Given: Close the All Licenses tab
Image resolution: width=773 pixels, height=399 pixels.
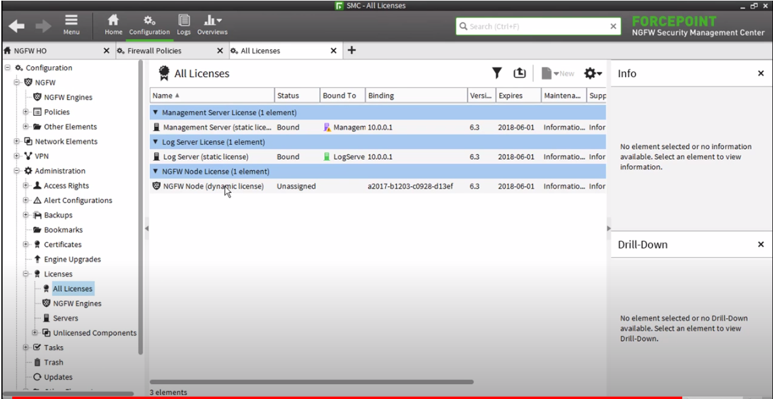Looking at the screenshot, I should 334,51.
